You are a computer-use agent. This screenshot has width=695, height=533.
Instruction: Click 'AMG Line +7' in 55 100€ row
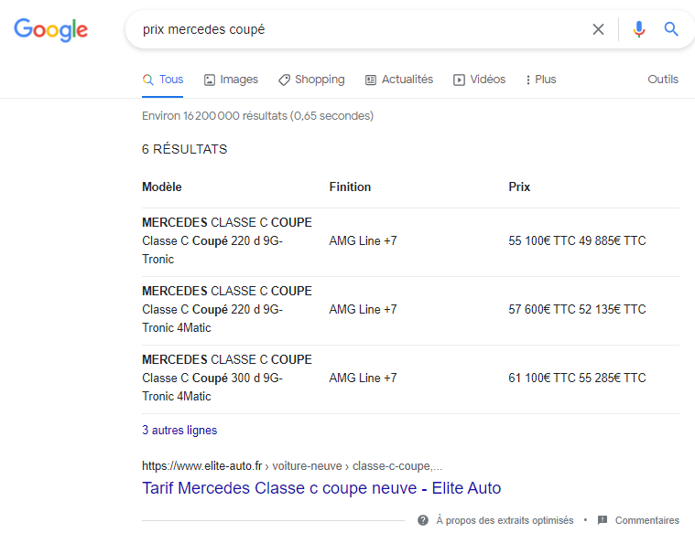click(x=363, y=240)
